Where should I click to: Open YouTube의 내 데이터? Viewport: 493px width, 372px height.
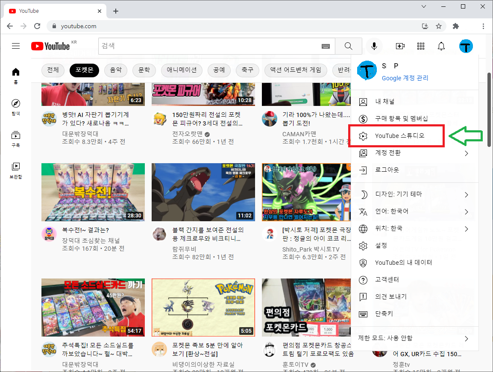[x=415, y=263]
